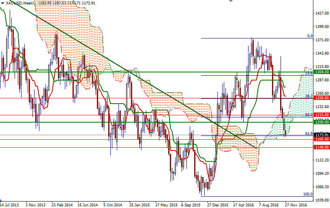Click the current price 1173.91 label
The width and height of the screenshot is (330, 208).
321,135
